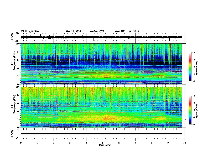Click tick label "1" on the Time axis

[37, 143]
